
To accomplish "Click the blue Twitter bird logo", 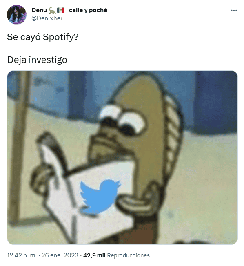I will (100, 197).
